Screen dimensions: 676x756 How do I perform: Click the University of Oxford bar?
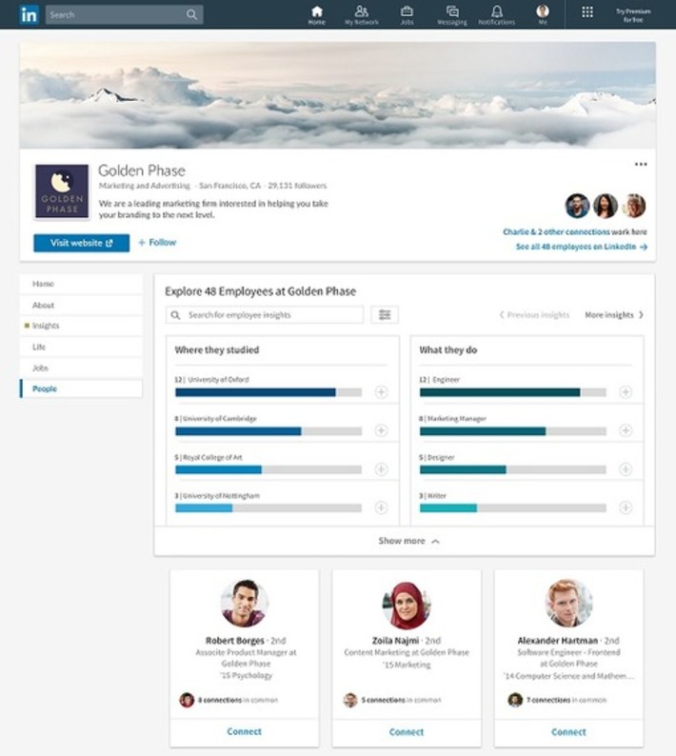point(268,392)
